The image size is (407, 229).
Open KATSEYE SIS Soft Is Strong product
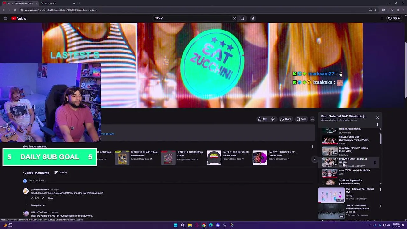click(x=275, y=158)
